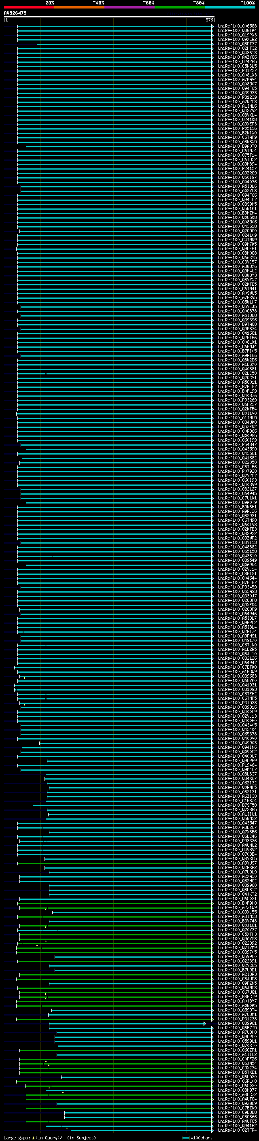Select the UniRef100_Q7Y257 label
The width and height of the screenshot is (259, 1141).
click(x=237, y=476)
